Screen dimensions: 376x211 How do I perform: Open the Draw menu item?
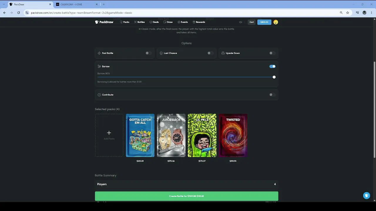pos(168,22)
